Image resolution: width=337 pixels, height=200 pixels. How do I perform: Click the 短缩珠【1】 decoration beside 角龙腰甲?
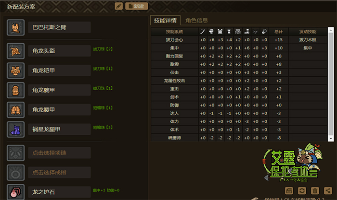[x=103, y=108]
